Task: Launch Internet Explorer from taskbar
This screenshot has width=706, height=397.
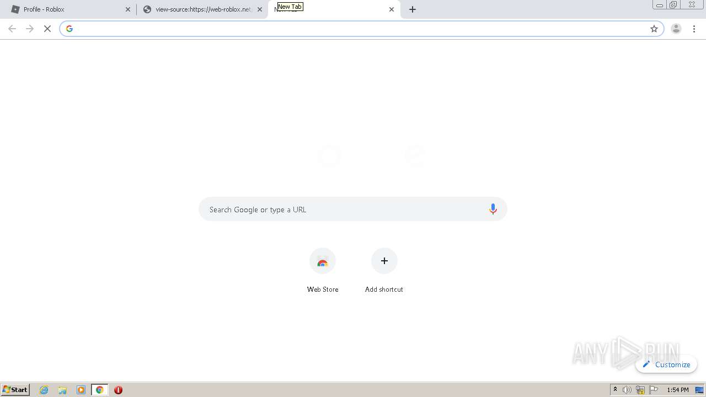Action: click(44, 390)
